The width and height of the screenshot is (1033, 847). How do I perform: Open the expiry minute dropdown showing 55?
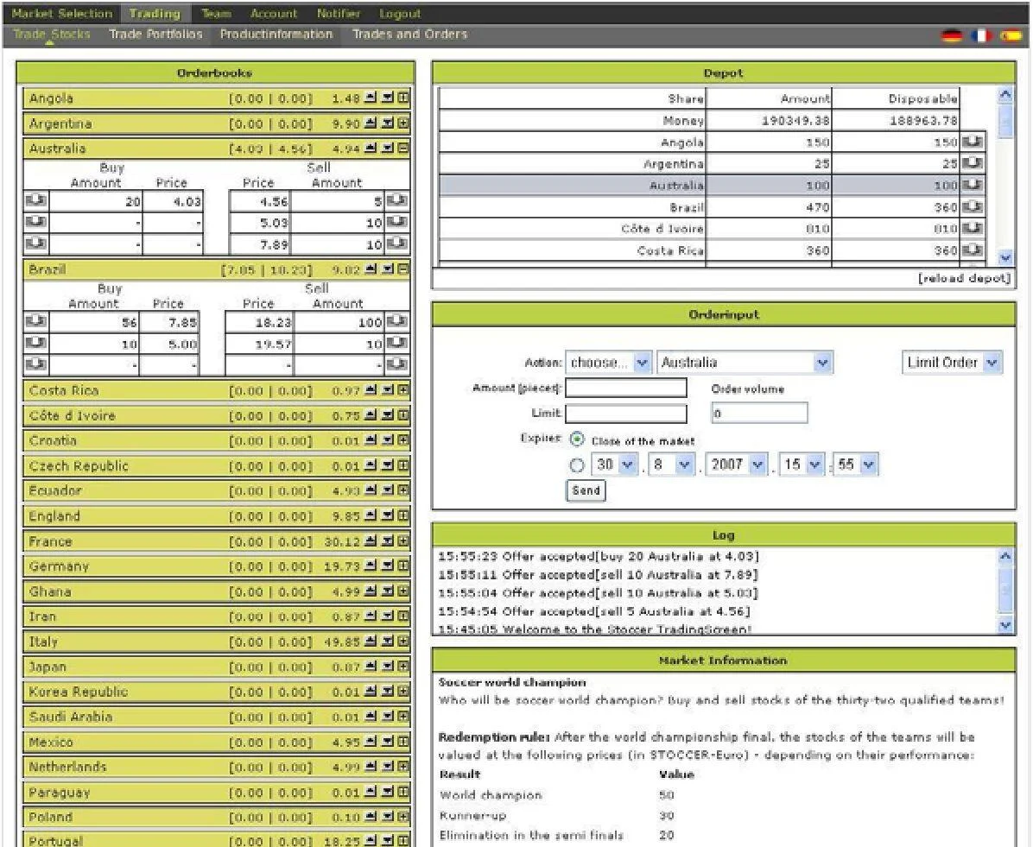click(x=856, y=465)
